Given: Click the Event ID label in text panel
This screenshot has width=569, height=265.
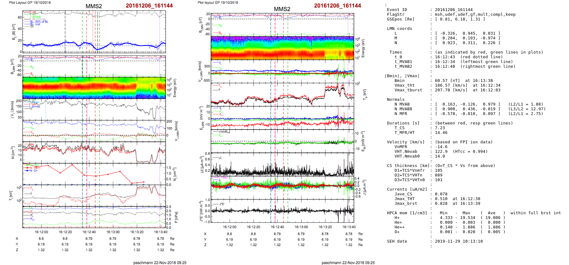Looking at the screenshot, I should [397, 10].
